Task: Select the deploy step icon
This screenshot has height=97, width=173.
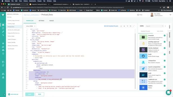Action: coord(143,87)
